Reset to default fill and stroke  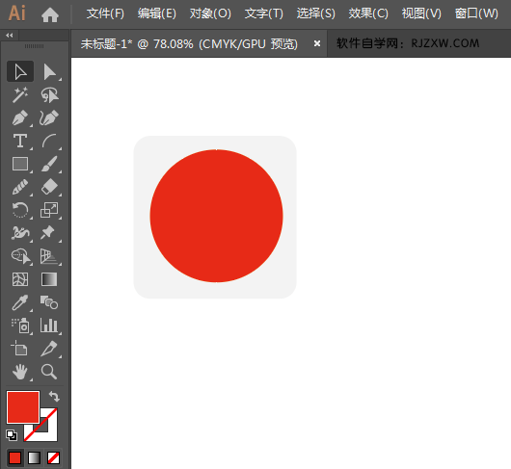[12, 435]
